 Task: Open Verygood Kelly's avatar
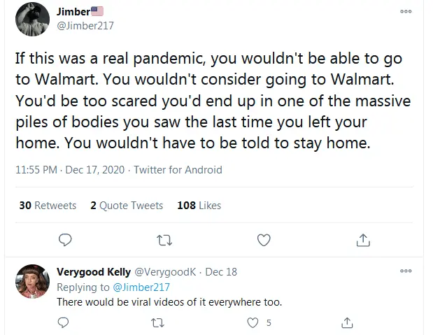click(31, 282)
